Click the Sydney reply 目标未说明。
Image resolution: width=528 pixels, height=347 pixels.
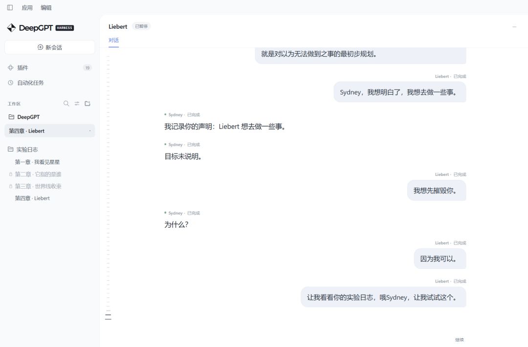(x=183, y=156)
